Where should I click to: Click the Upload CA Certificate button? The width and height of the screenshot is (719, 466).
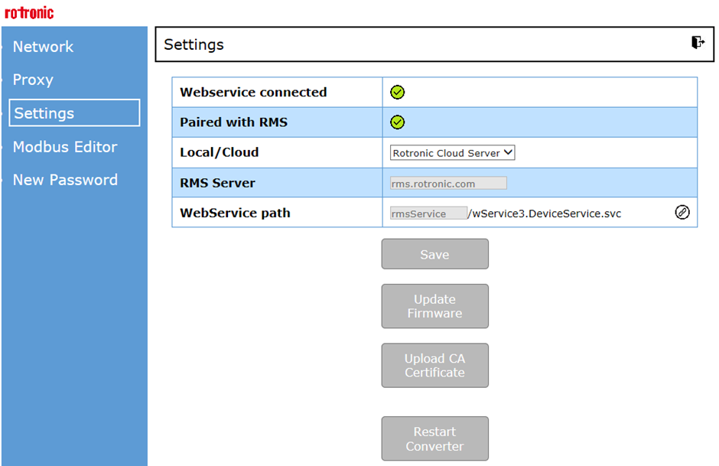tap(434, 366)
